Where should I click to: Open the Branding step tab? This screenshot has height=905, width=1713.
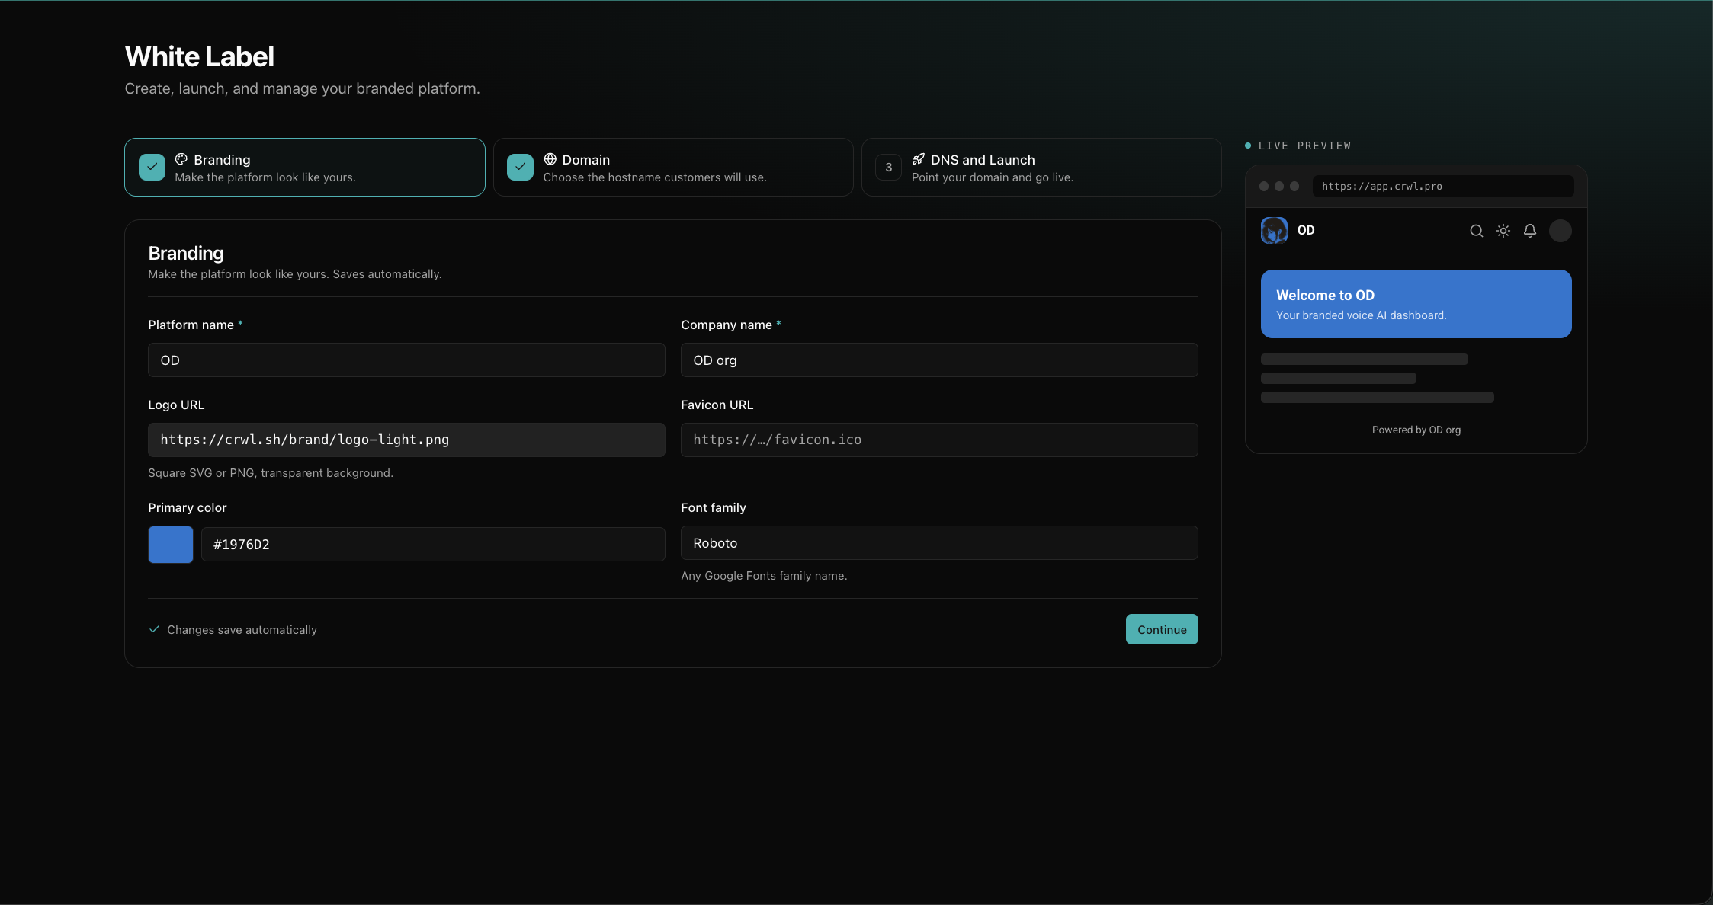[304, 168]
